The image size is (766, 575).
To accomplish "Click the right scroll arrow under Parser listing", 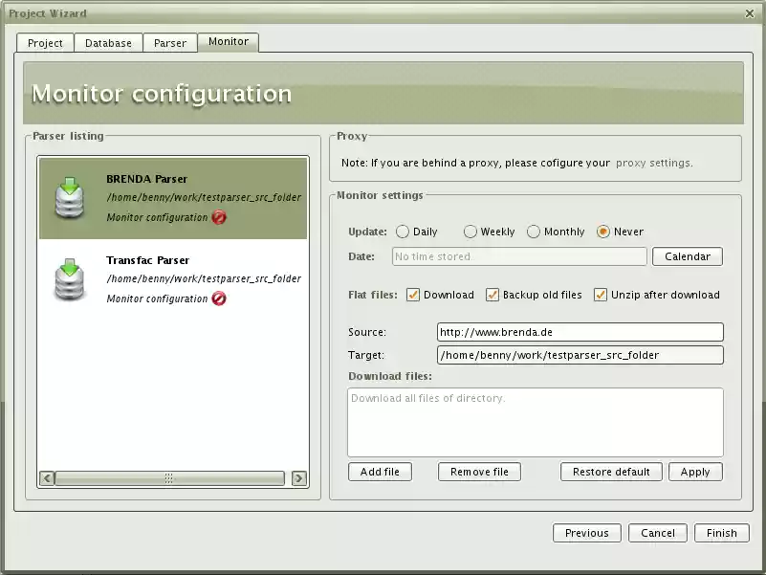I will (x=299, y=477).
